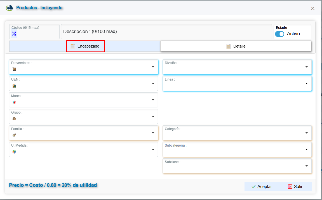Open the Categoría dropdown

coord(307,133)
